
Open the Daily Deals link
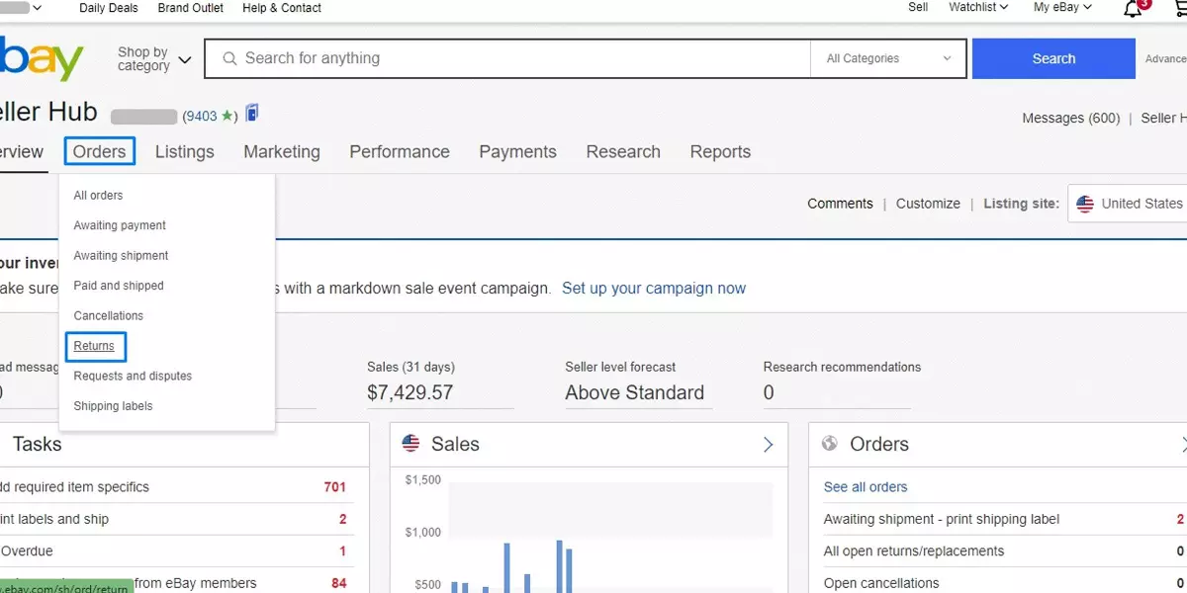110,7
